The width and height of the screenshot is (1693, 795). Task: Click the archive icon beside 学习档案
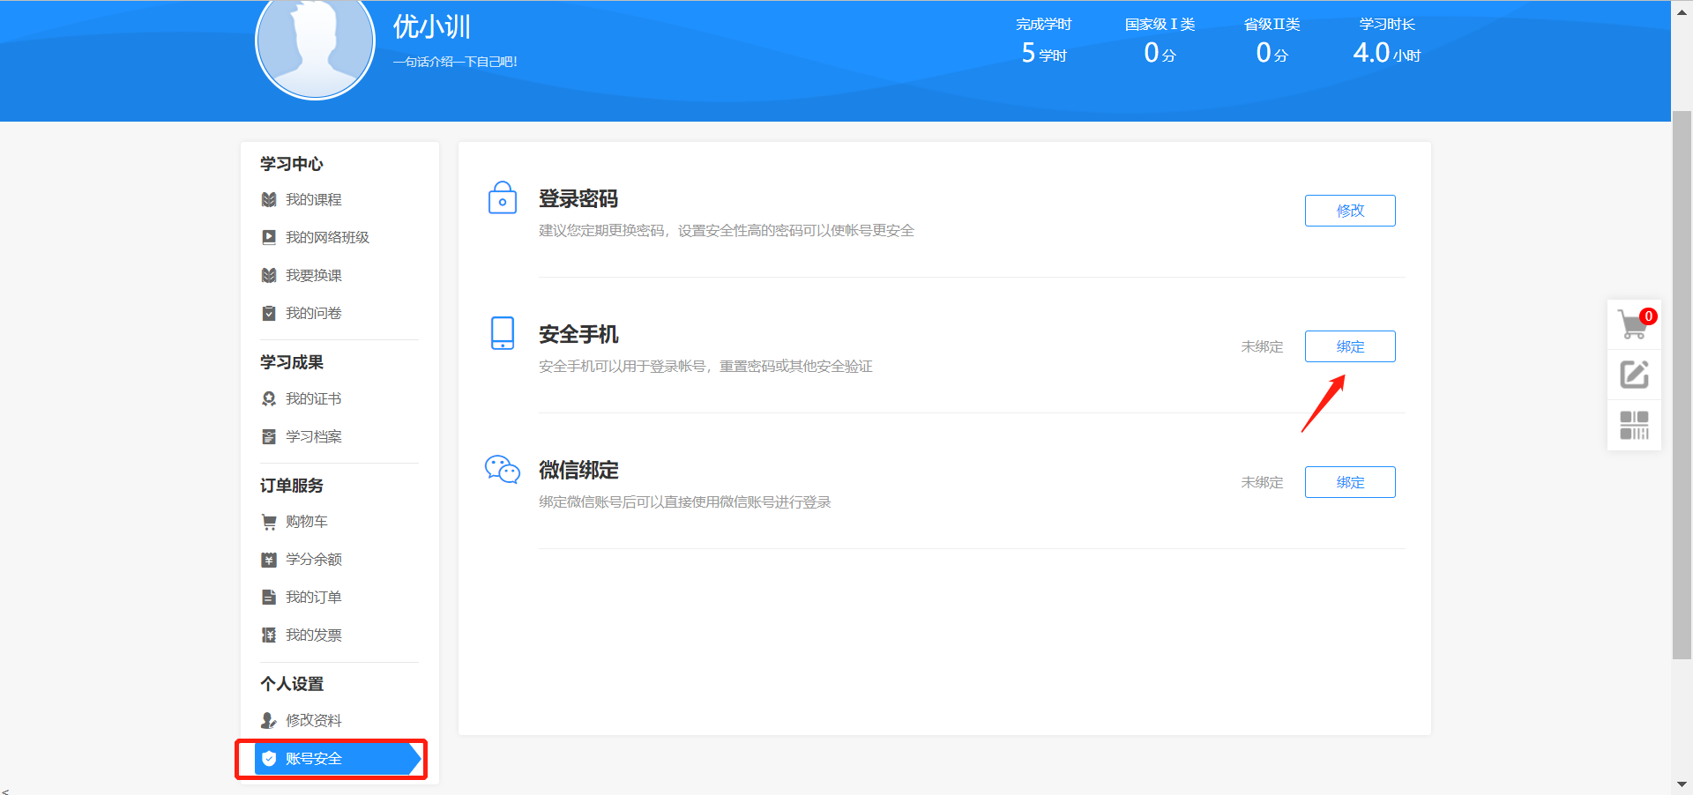click(x=269, y=437)
